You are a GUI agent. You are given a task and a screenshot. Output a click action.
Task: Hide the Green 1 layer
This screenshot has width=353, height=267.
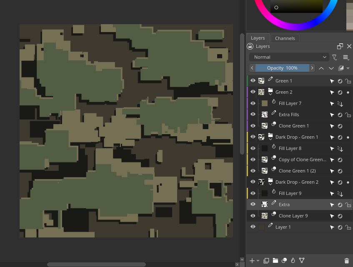(x=253, y=81)
